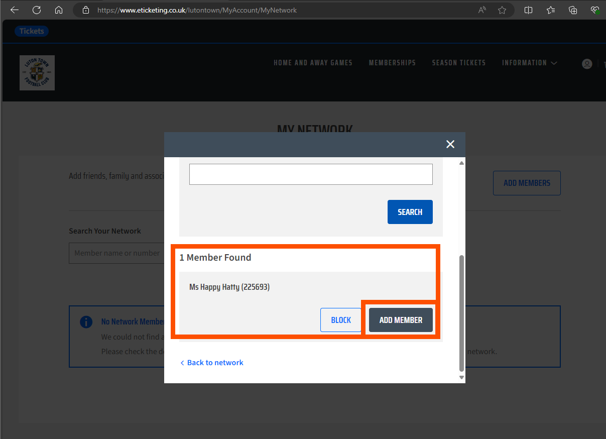
Task: Click the address bar URL
Action: 197,10
